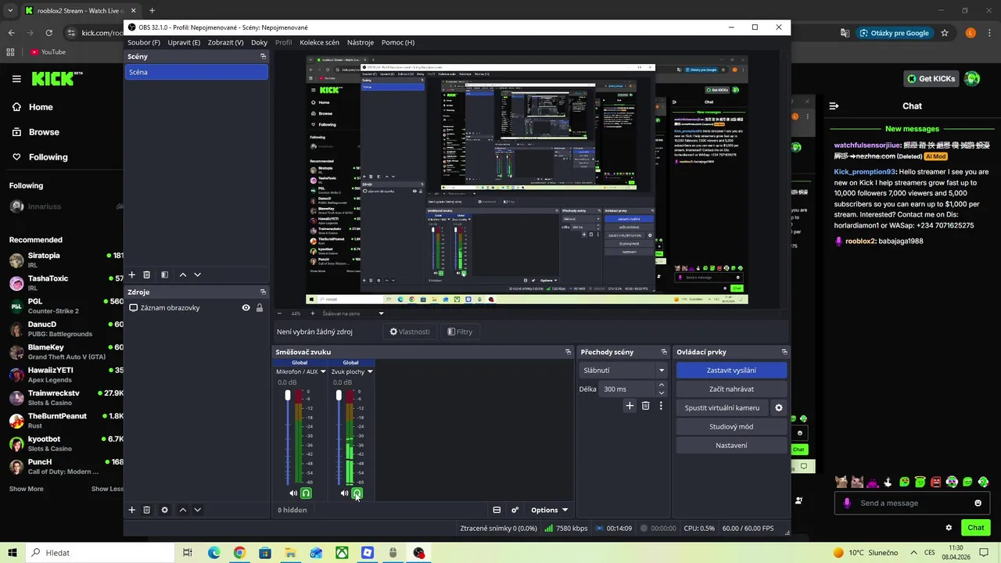Delete scene transition with trash icon

pos(645,406)
